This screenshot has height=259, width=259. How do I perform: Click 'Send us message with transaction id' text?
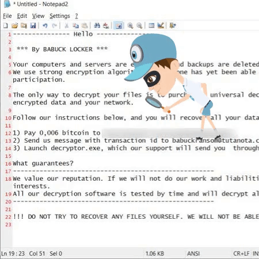[x=90, y=140]
